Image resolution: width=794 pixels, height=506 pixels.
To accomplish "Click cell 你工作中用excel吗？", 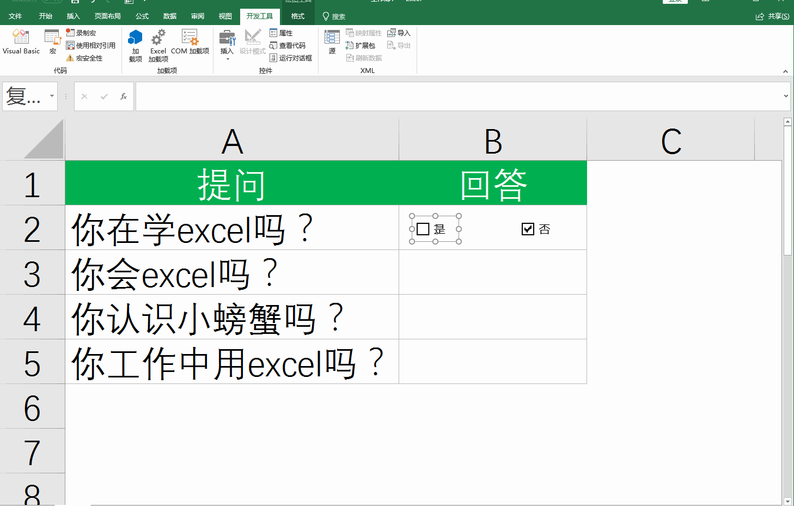I will [232, 362].
